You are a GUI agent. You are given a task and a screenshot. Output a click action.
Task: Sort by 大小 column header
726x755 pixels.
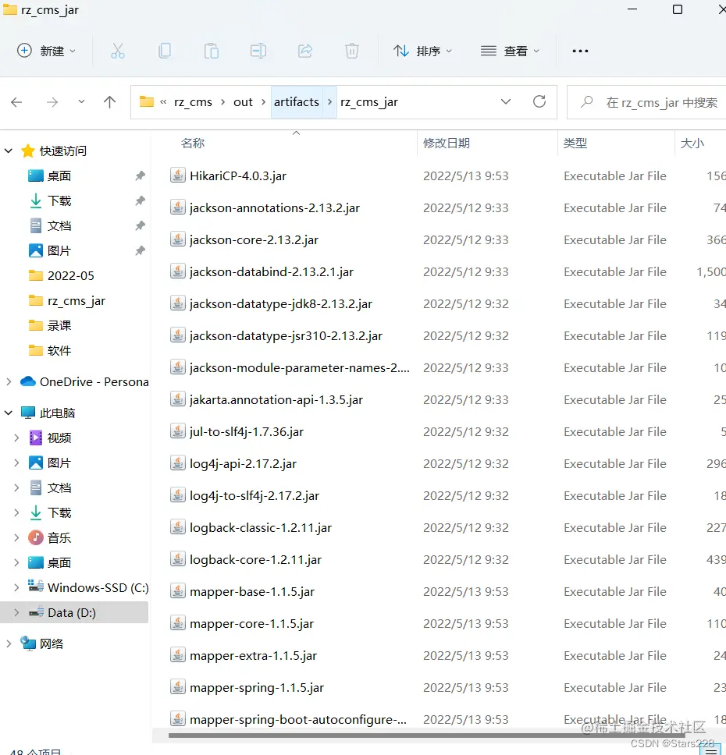coord(692,143)
